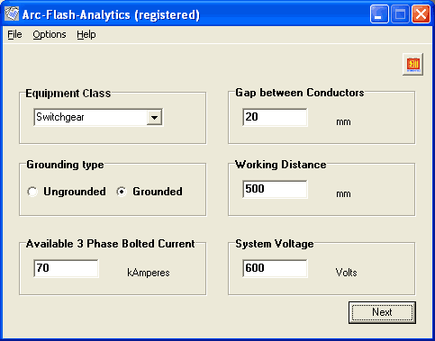
Task: Open the Help menu
Action: [86, 34]
